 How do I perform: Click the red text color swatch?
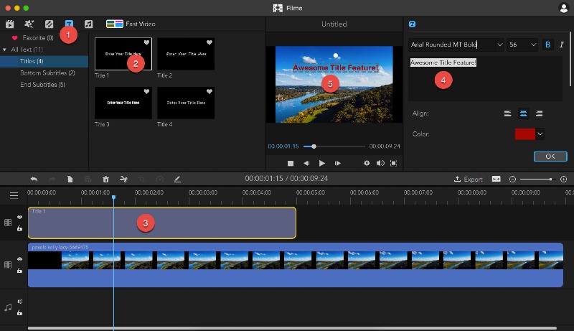tap(525, 134)
